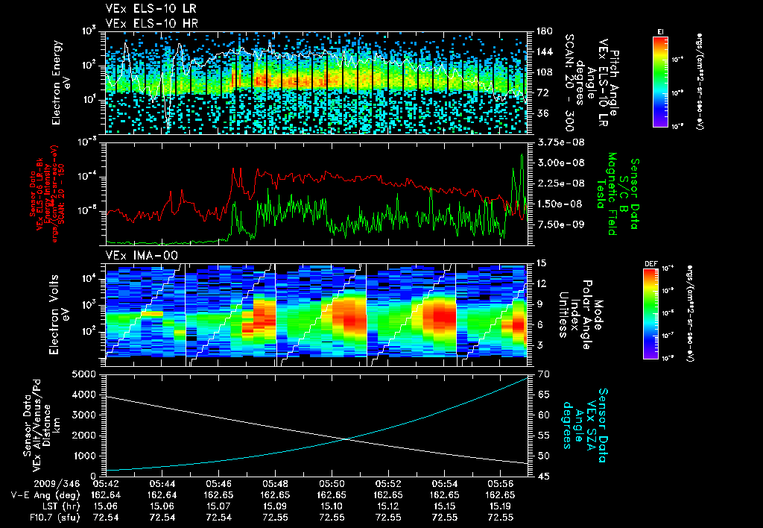The image size is (763, 528).
Task: Click the red and green line plot panel
Action: 317,194
